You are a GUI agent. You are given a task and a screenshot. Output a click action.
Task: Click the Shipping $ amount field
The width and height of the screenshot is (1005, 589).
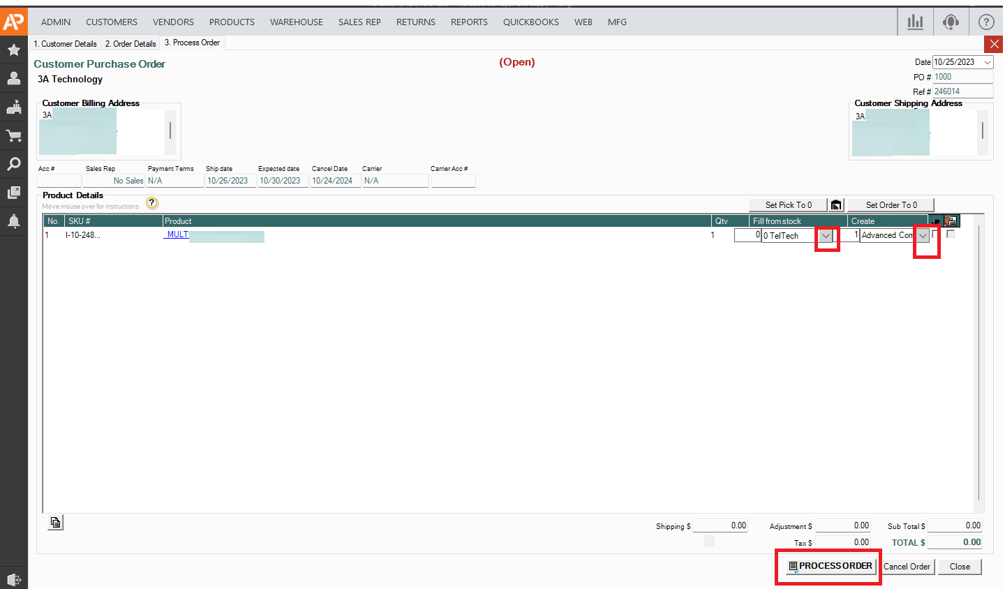pos(720,526)
